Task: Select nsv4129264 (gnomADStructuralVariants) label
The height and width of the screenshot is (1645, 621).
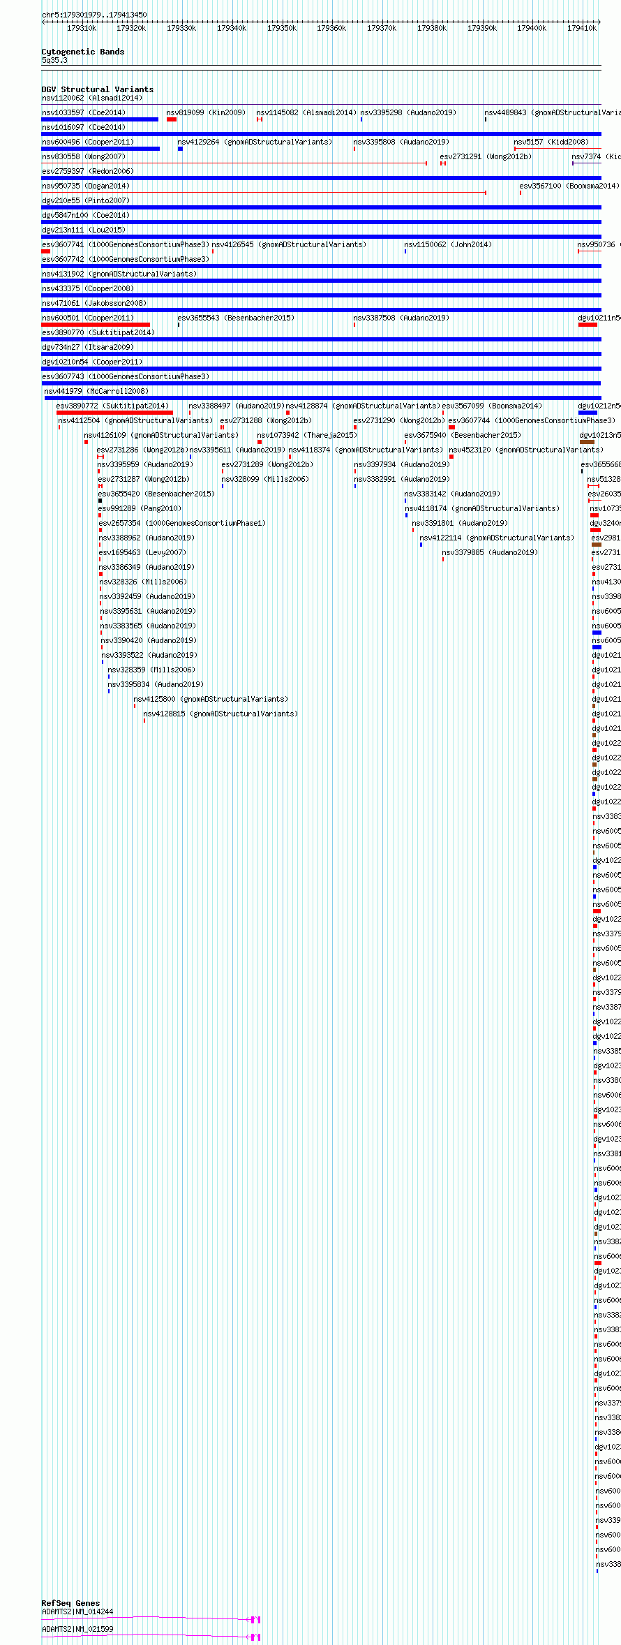Action: coord(255,142)
